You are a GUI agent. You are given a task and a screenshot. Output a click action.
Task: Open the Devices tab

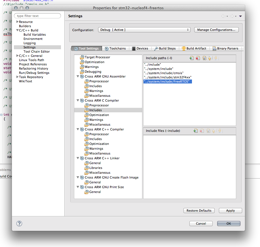coord(140,48)
